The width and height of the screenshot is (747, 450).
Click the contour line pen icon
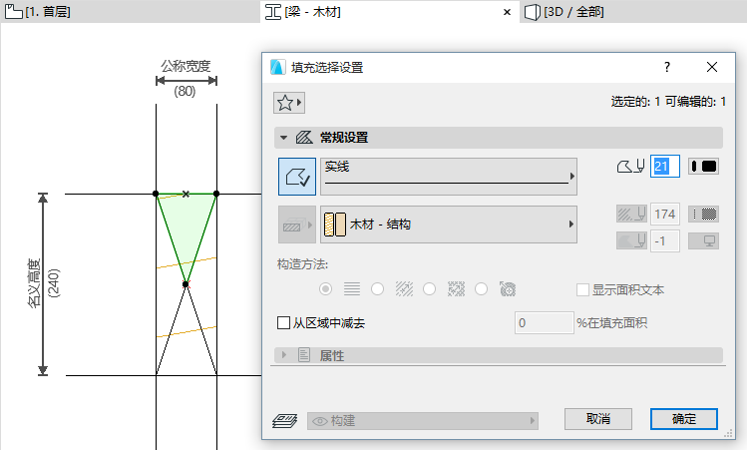(x=630, y=167)
